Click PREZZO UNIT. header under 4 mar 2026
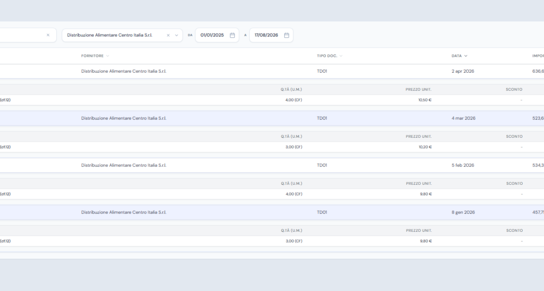 (x=419, y=136)
